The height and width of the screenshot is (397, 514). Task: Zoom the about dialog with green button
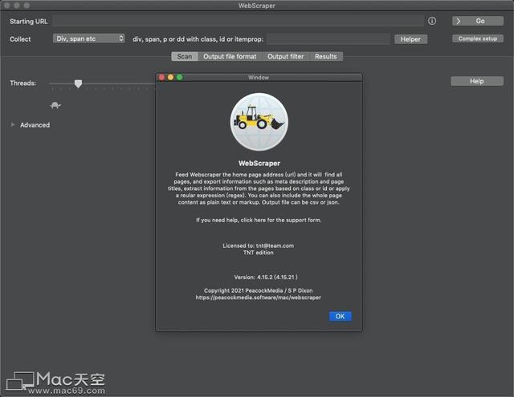tap(179, 77)
